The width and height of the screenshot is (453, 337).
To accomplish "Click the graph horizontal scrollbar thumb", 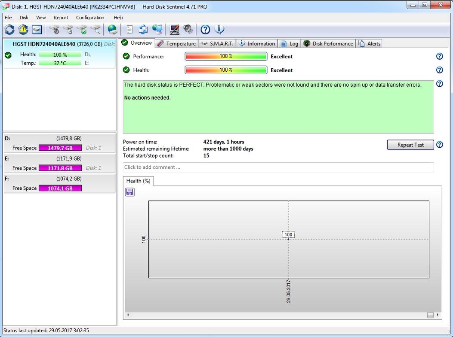I will pos(430,315).
